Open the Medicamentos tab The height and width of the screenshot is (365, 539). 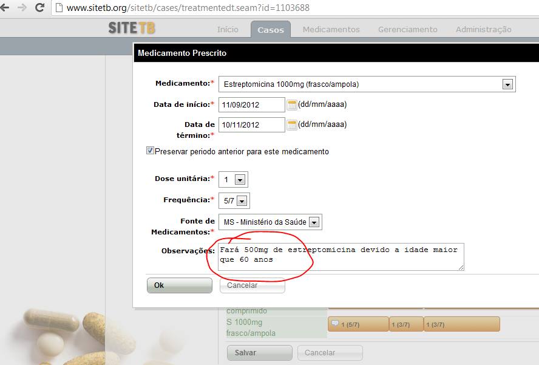(x=331, y=30)
